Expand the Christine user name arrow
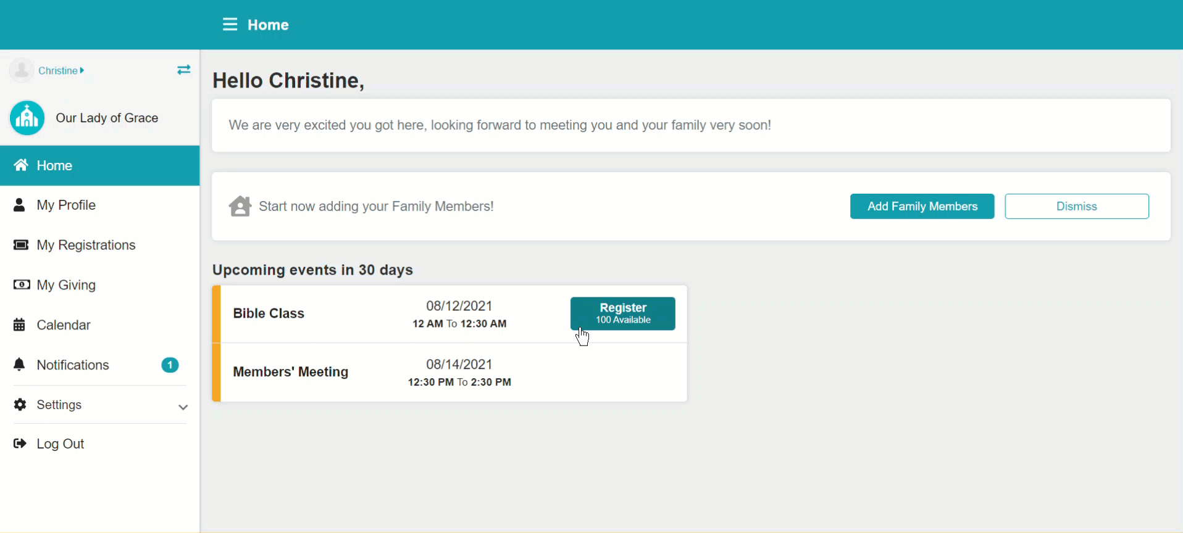Screen dimensions: 1183x533 (82, 70)
